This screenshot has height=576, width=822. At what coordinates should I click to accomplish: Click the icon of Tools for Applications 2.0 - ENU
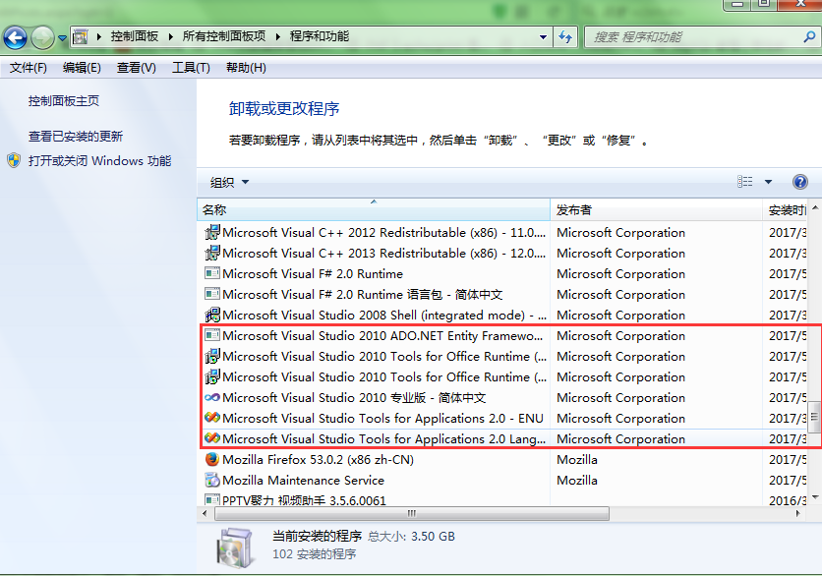pos(211,419)
